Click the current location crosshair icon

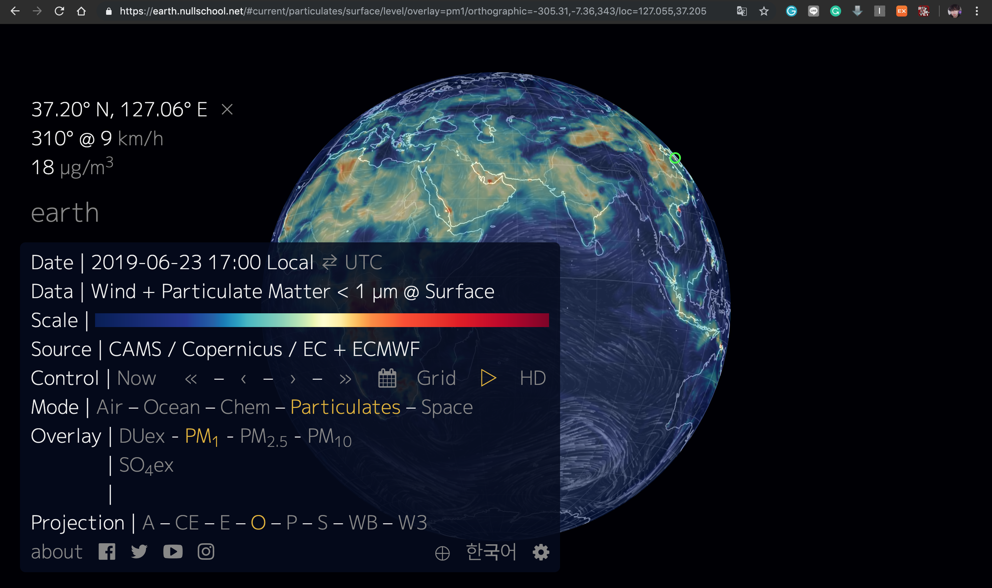tap(442, 553)
